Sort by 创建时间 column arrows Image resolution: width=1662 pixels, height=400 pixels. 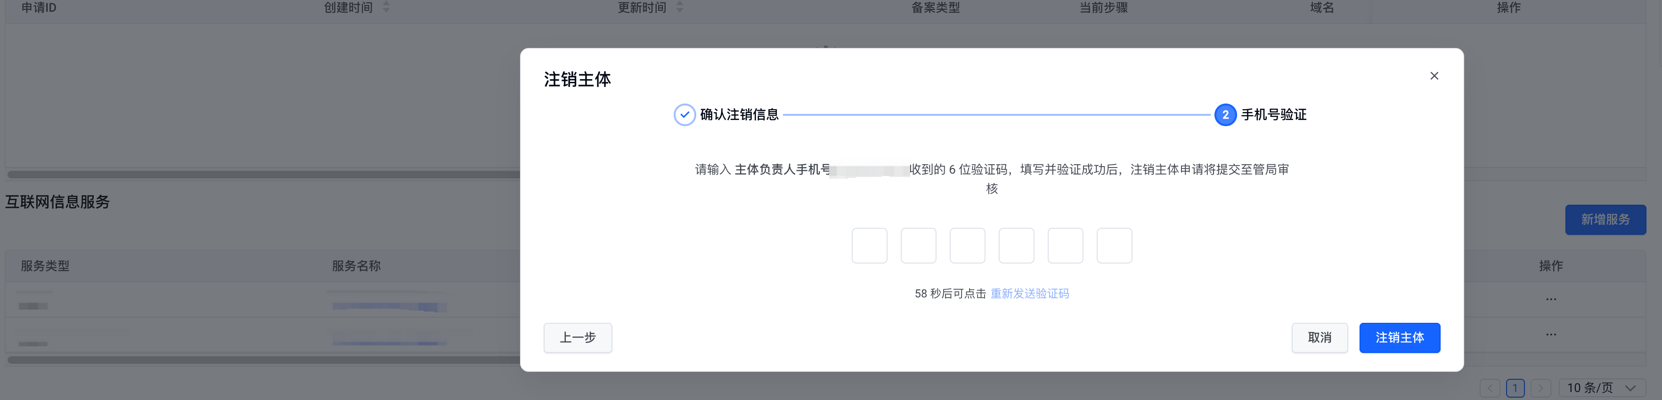[x=386, y=7]
